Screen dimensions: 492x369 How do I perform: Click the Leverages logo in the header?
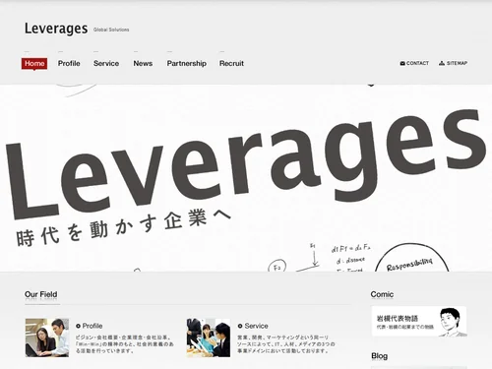56,29
